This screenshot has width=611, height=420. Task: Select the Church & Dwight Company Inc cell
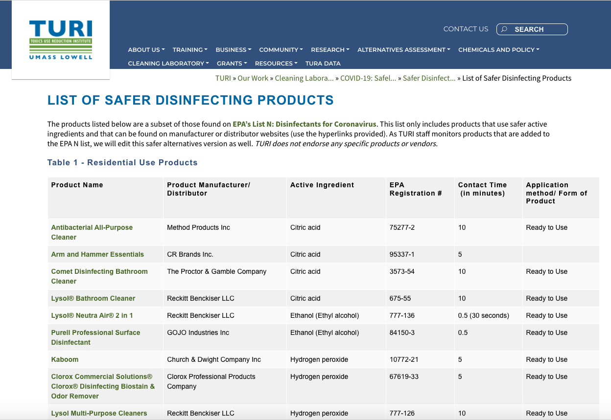(225, 359)
